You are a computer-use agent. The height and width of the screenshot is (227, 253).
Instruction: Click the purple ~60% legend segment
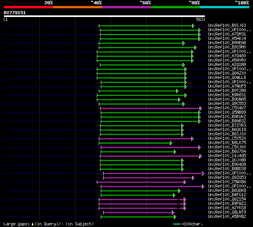pos(126,7)
